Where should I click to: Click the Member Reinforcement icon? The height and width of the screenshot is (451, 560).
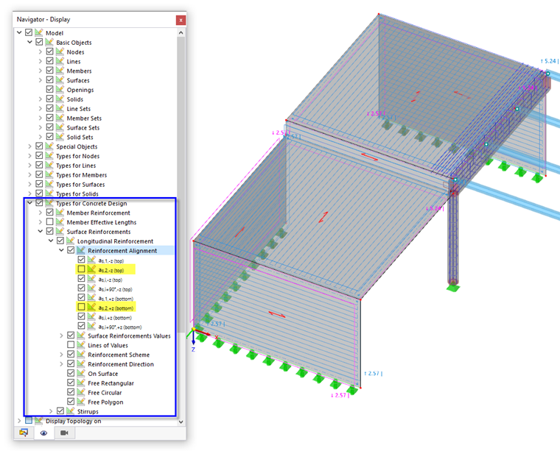pos(60,213)
